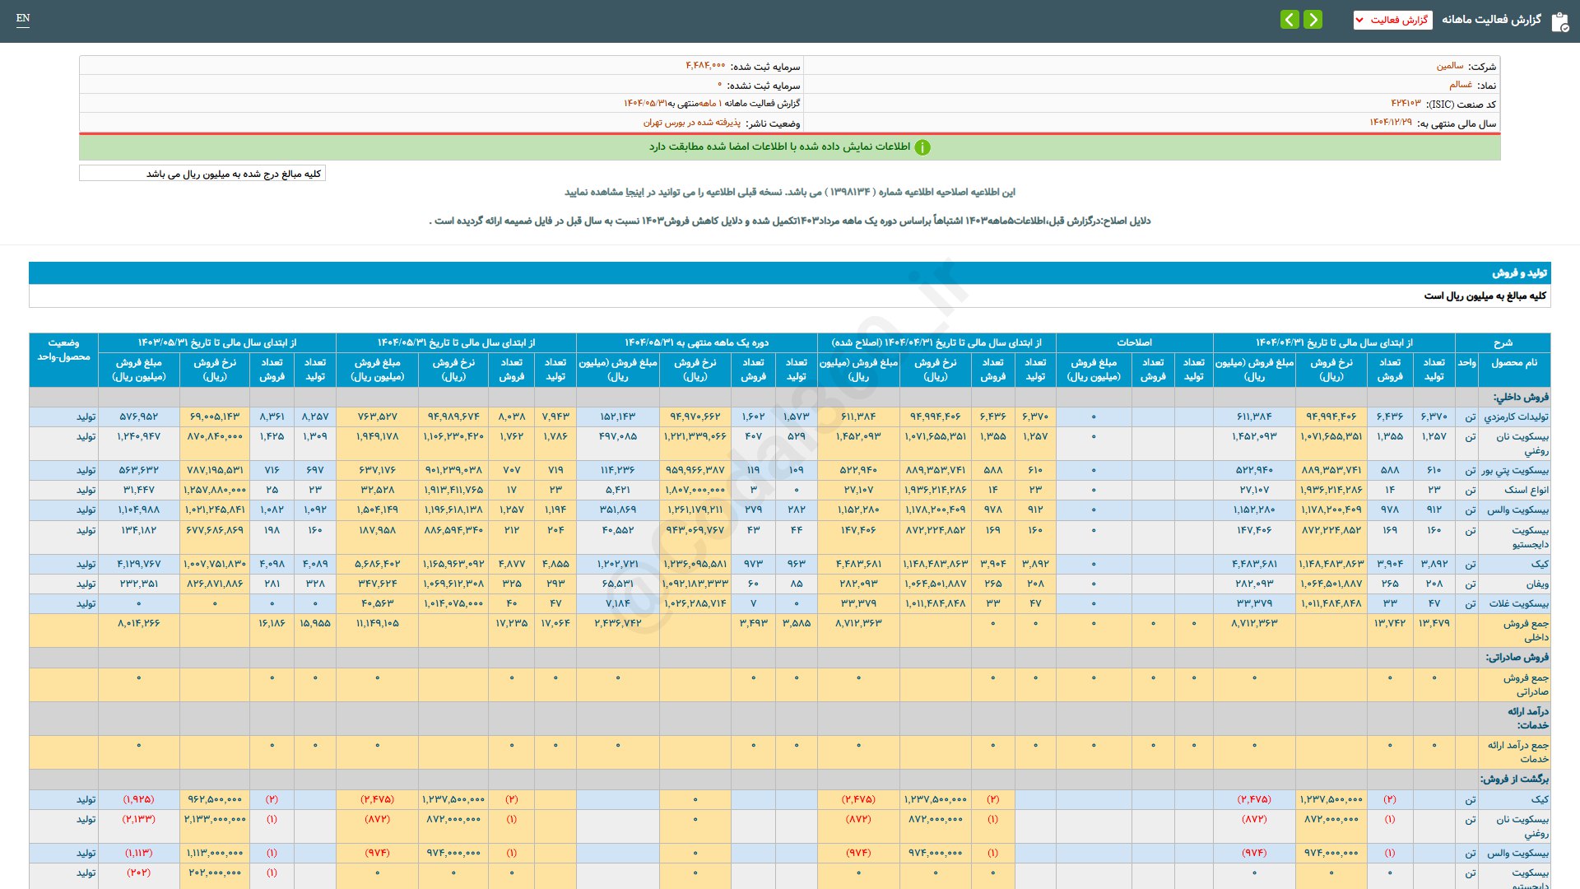Click the تولید و فروش section header

pos(790,273)
